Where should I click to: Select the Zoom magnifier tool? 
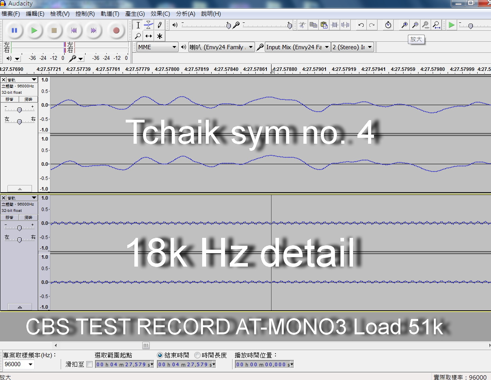[x=138, y=36]
